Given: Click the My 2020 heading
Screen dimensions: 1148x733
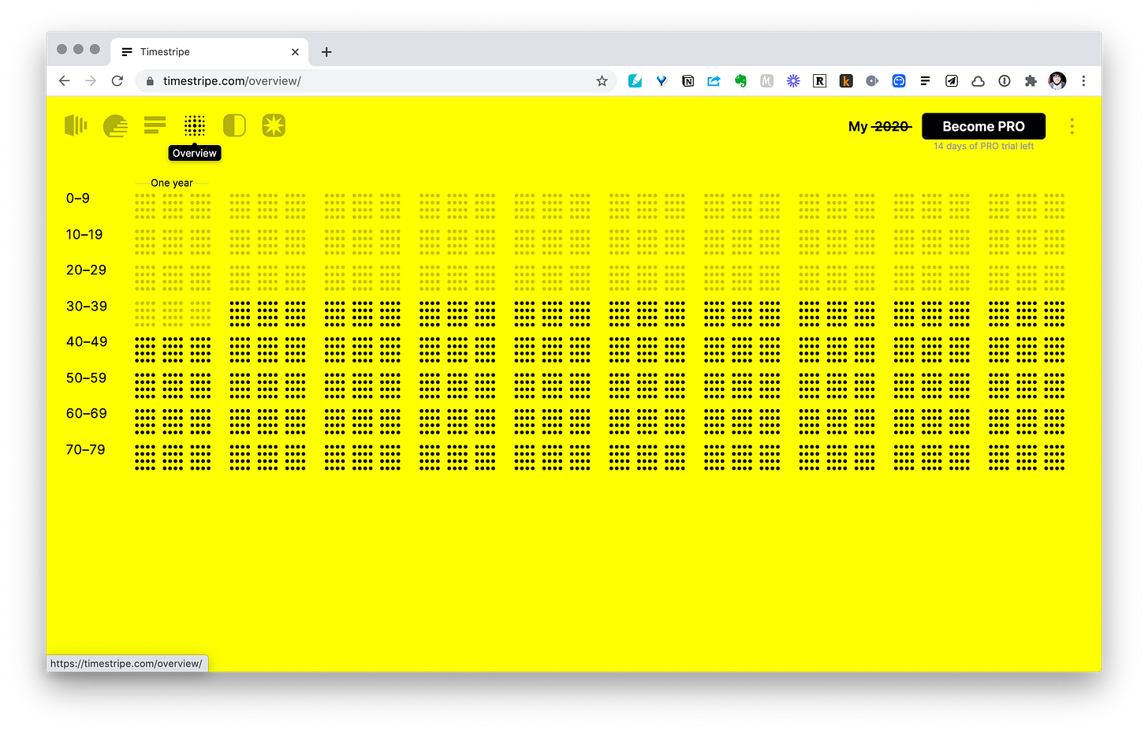Looking at the screenshot, I should tap(880, 126).
